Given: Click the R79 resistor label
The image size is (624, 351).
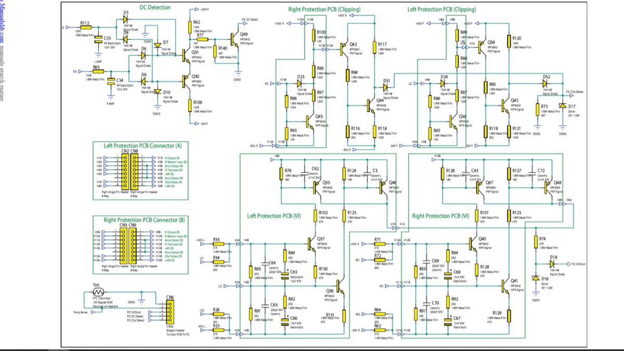Looking at the screenshot, I should click(288, 170).
